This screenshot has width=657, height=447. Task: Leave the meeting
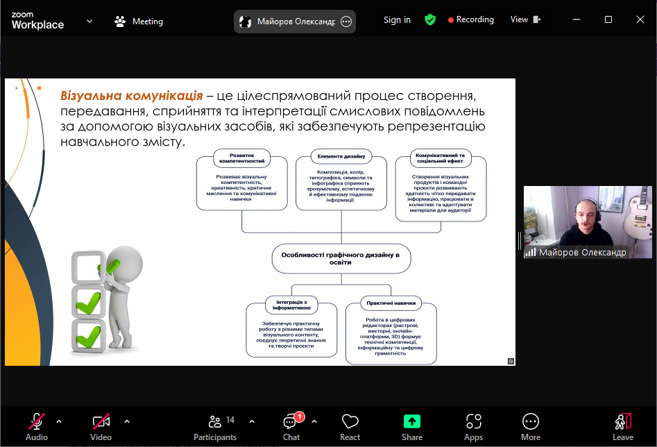point(622,426)
